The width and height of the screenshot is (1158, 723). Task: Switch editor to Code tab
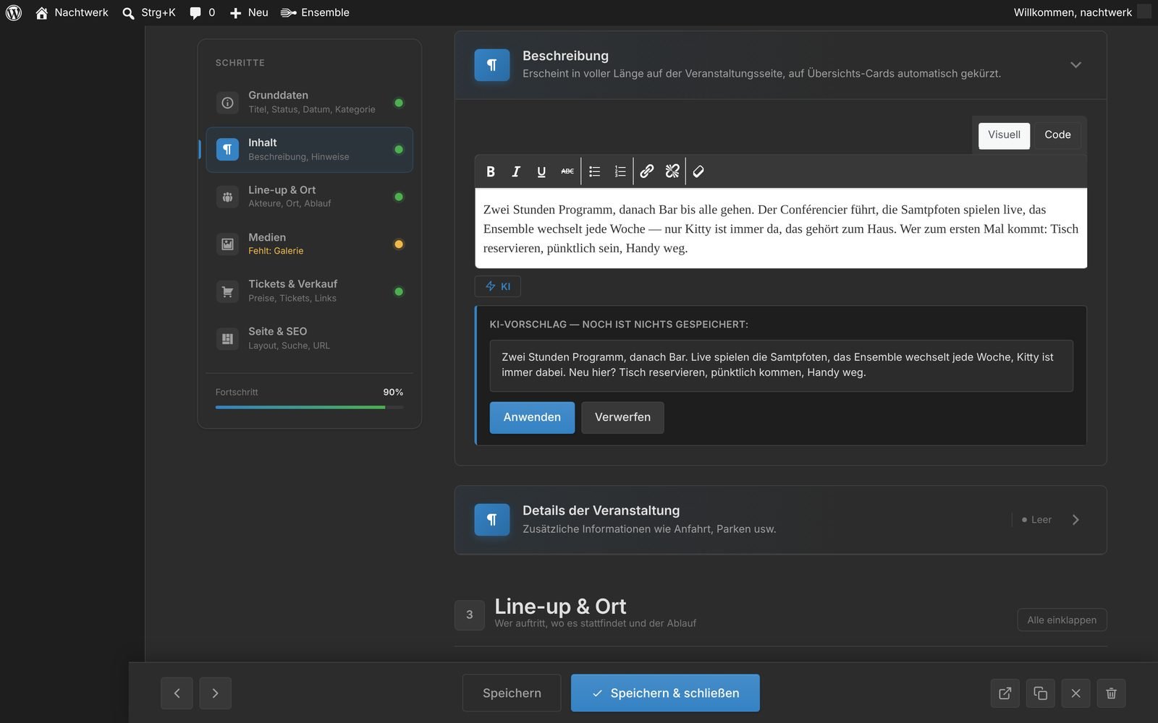tap(1057, 135)
